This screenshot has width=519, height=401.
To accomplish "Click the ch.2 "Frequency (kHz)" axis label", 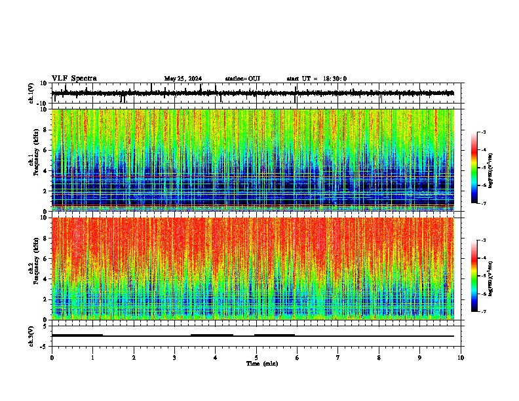I will (36, 261).
